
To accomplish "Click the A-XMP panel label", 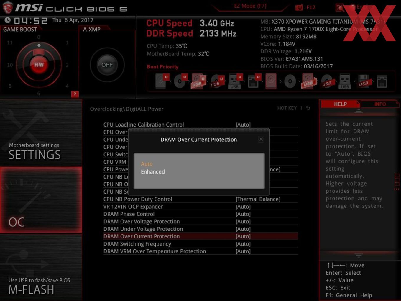I will point(92,30).
